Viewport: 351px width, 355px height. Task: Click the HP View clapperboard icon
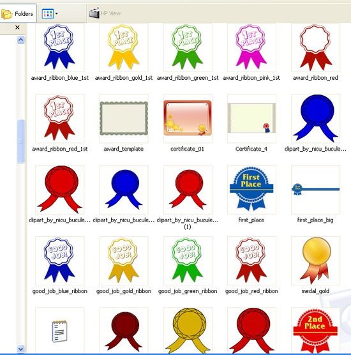(x=94, y=13)
